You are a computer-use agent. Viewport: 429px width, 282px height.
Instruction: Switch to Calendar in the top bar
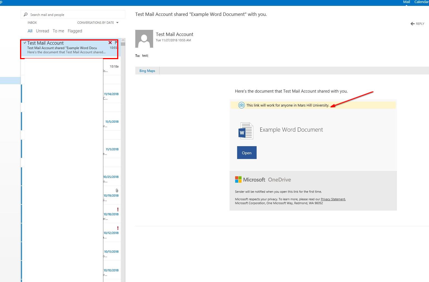click(421, 2)
